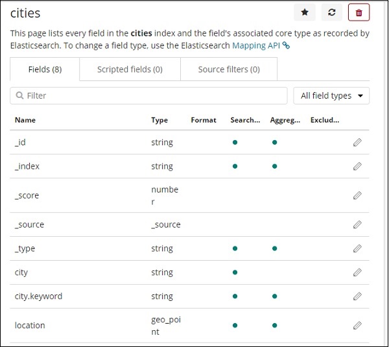Edit the city field pencil icon
Image resolution: width=389 pixels, height=347 pixels.
pos(357,272)
